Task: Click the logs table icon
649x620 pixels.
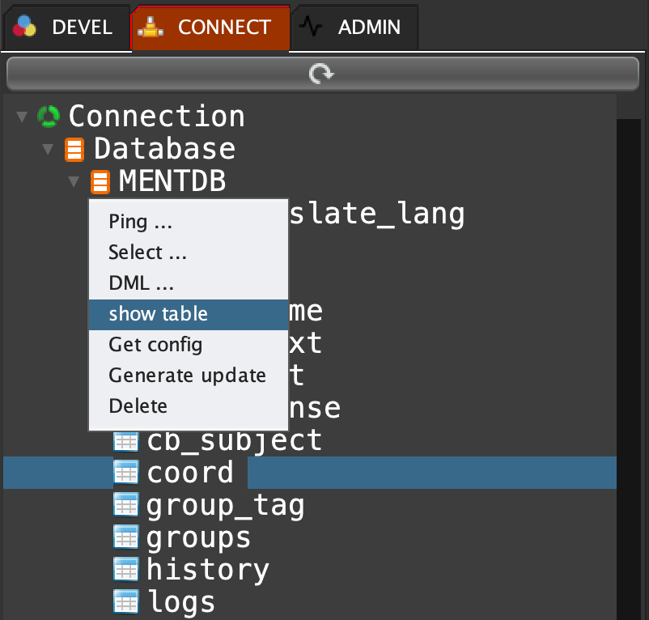Action: point(125,602)
